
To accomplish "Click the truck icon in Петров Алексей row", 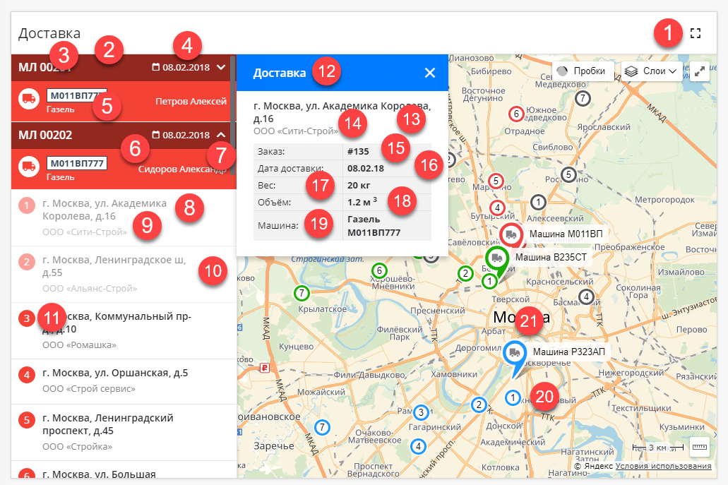I will [x=29, y=100].
